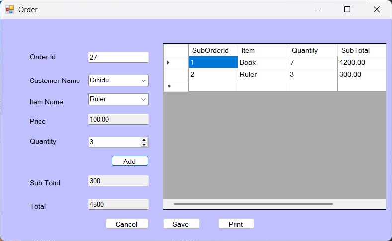Print the order

[236, 224]
